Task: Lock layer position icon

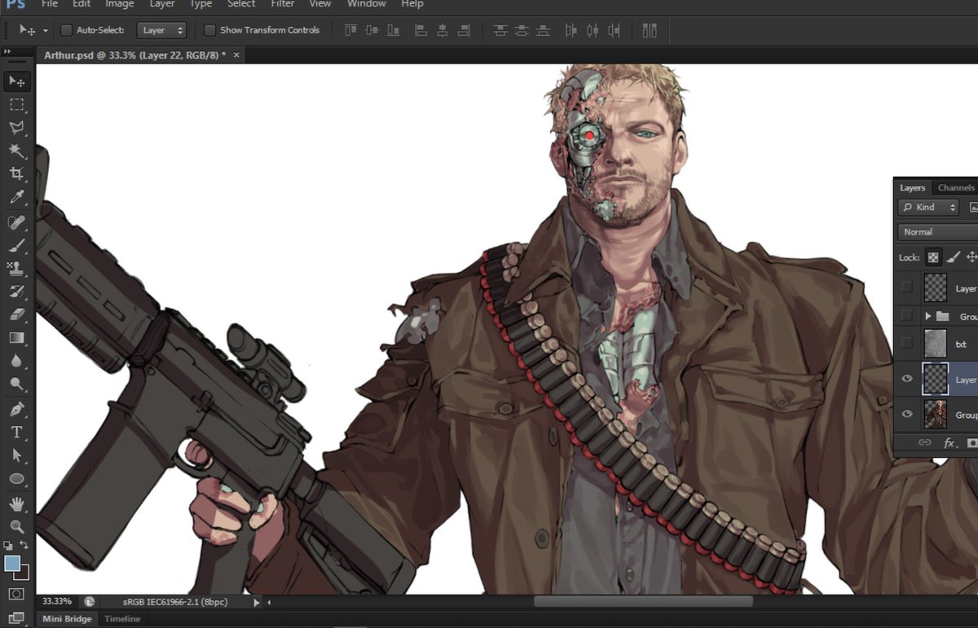Action: point(971,257)
